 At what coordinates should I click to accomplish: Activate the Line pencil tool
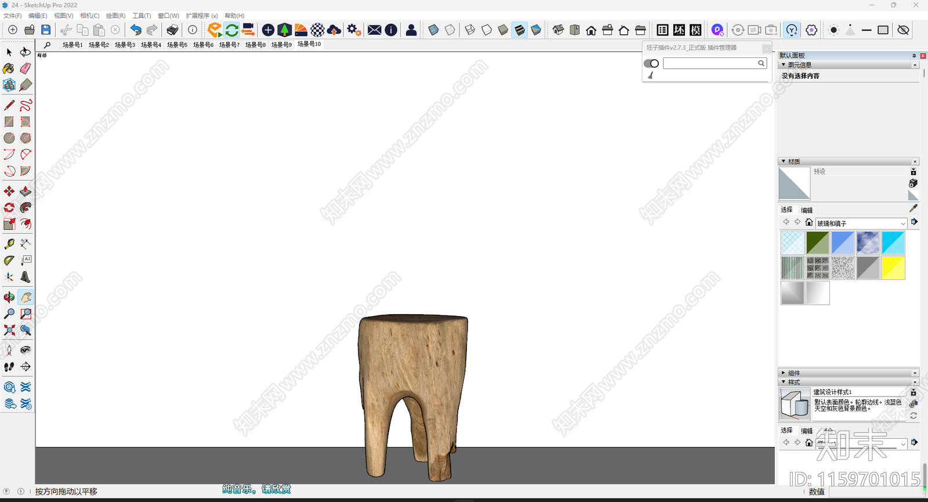pos(9,105)
